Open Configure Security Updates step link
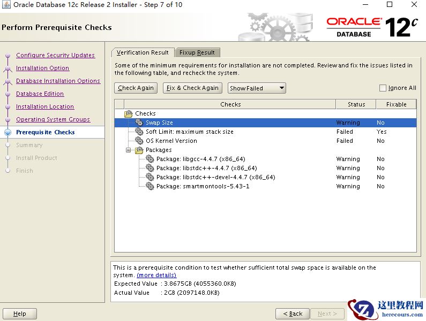Viewport: 426px width, 321px height. pyautogui.click(x=55, y=55)
